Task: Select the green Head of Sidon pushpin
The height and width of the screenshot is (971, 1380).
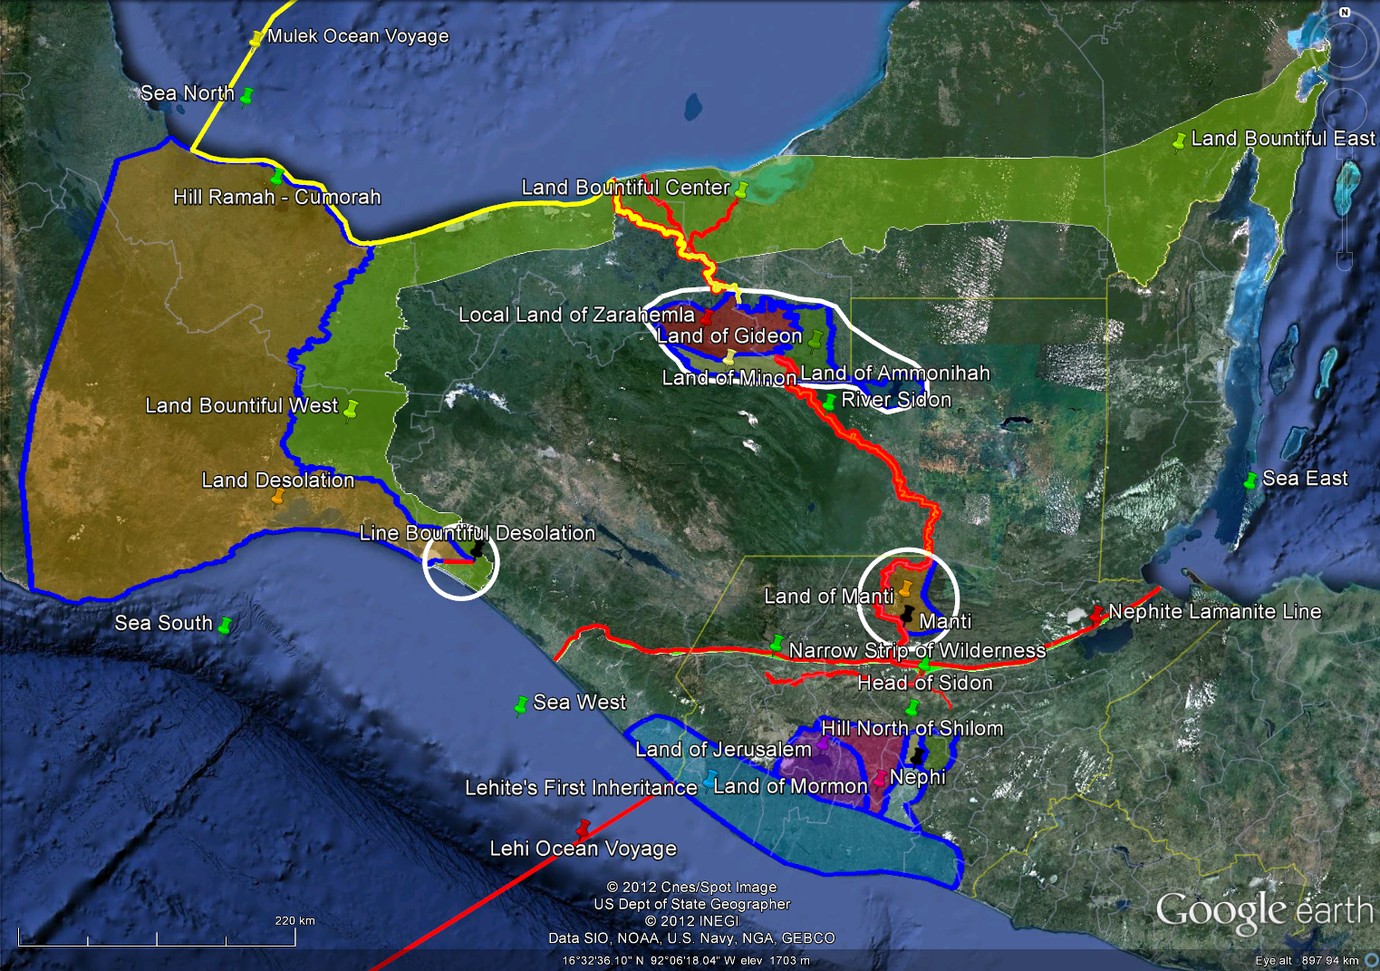Action: coord(923,666)
